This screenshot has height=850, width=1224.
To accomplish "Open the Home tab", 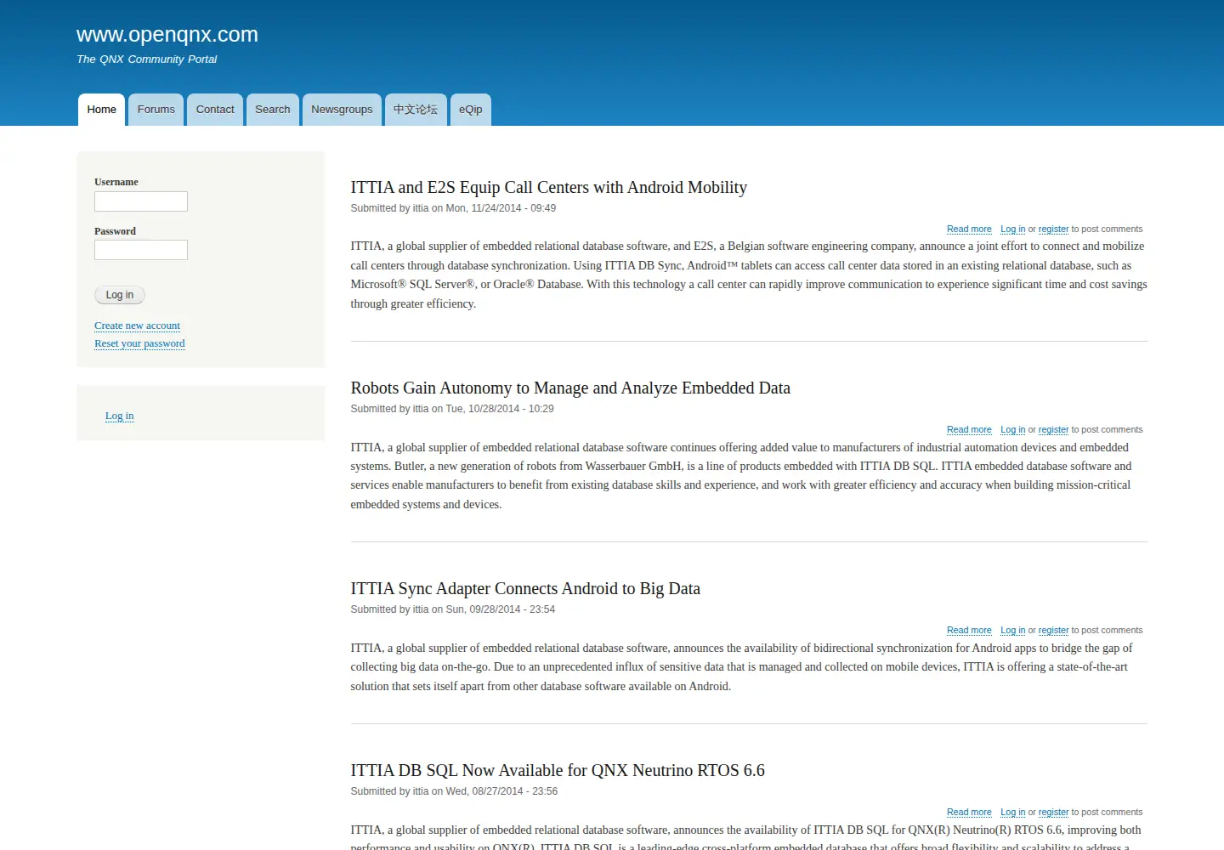I will 101,110.
